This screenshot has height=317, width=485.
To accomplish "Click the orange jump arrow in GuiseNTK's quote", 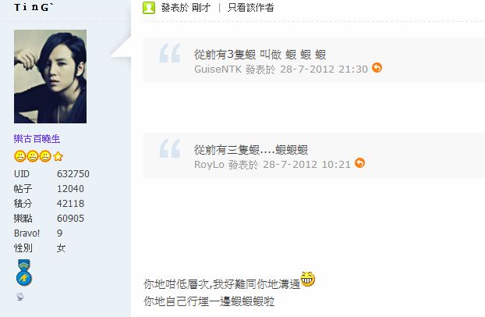I will pyautogui.click(x=377, y=68).
